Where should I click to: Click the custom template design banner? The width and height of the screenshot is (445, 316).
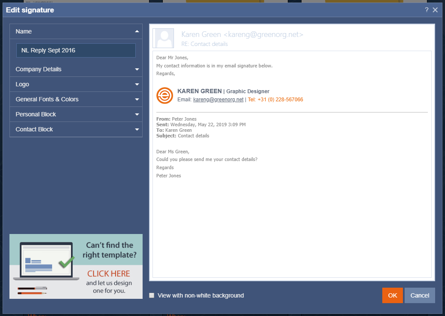pyautogui.click(x=76, y=266)
